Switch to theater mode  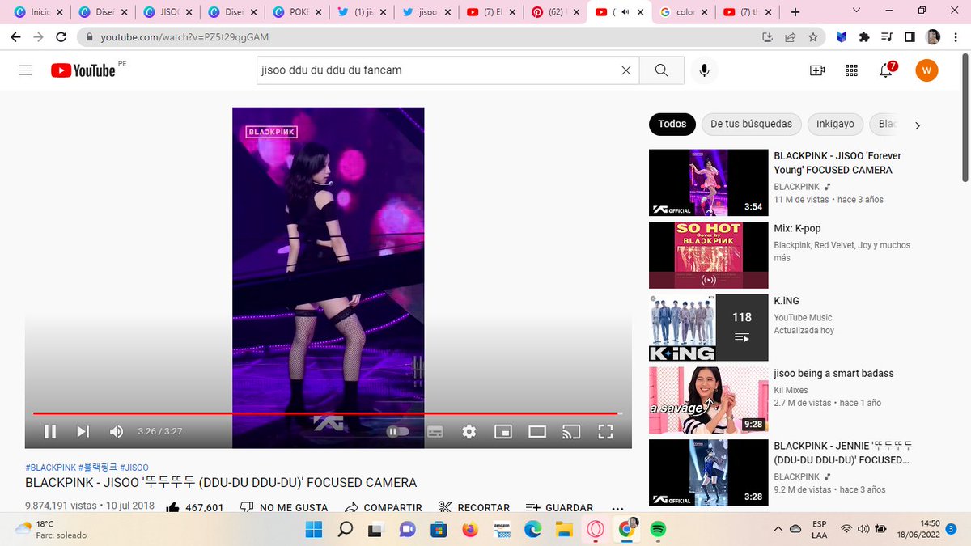tap(537, 431)
